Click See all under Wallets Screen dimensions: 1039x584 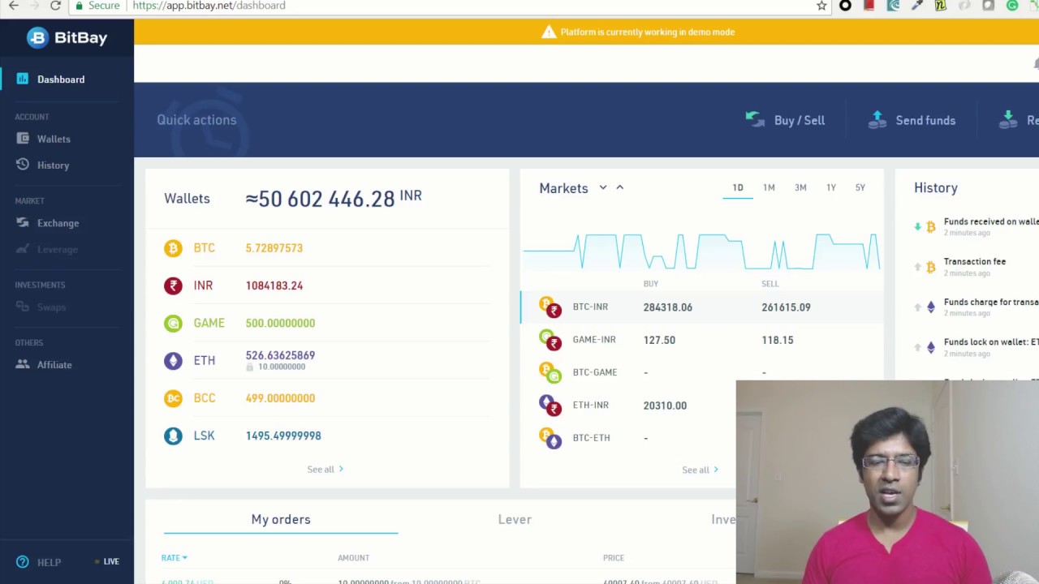[325, 470]
